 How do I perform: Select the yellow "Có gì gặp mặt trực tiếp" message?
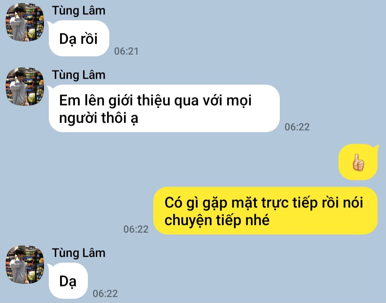pyautogui.click(x=265, y=211)
